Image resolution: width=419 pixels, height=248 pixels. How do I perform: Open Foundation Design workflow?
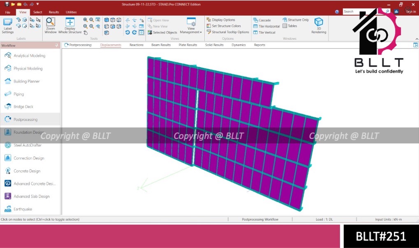coord(30,132)
